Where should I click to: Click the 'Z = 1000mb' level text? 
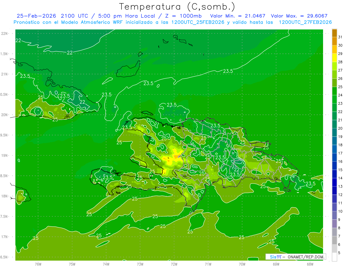[x=184, y=16]
